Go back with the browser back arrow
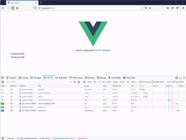This screenshot has width=186, height=140. click(3, 8)
